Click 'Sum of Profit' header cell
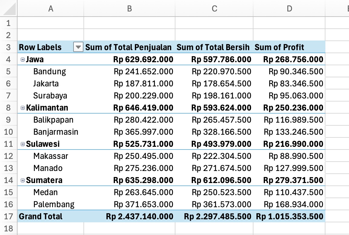 (289, 47)
